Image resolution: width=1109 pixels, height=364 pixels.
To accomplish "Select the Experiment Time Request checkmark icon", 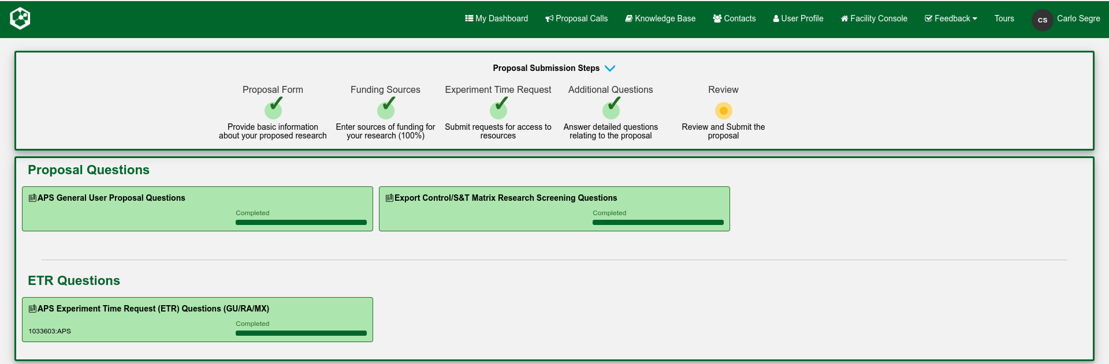I will (x=498, y=108).
